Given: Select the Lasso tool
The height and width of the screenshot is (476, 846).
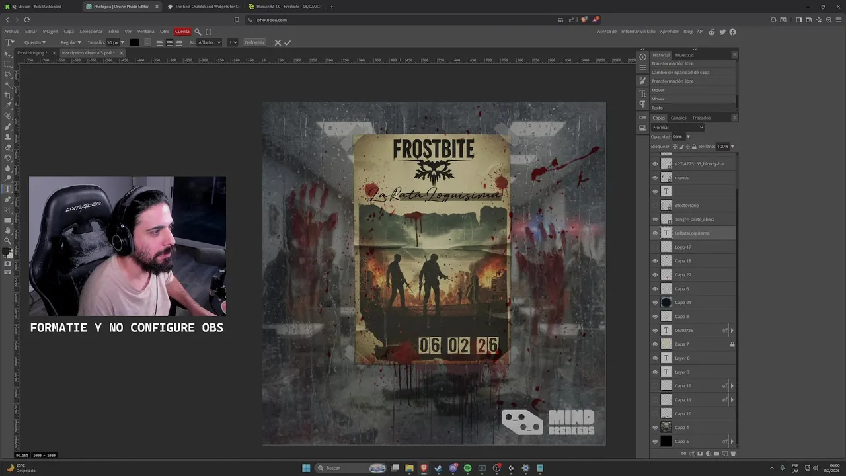Looking at the screenshot, I should (8, 75).
